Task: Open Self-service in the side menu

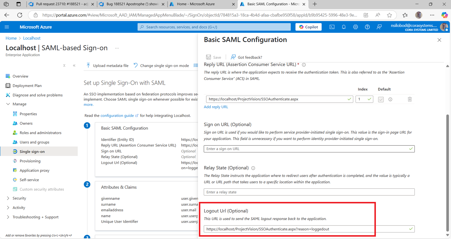Action: pos(29,180)
